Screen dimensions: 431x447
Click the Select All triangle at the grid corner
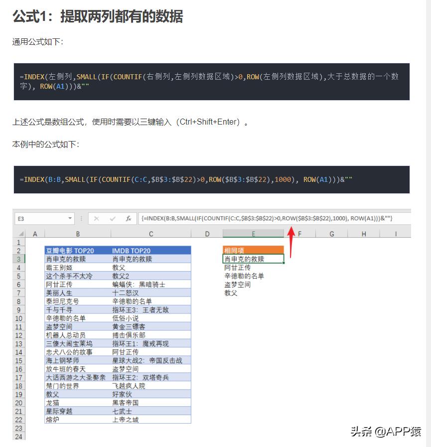click(20, 233)
